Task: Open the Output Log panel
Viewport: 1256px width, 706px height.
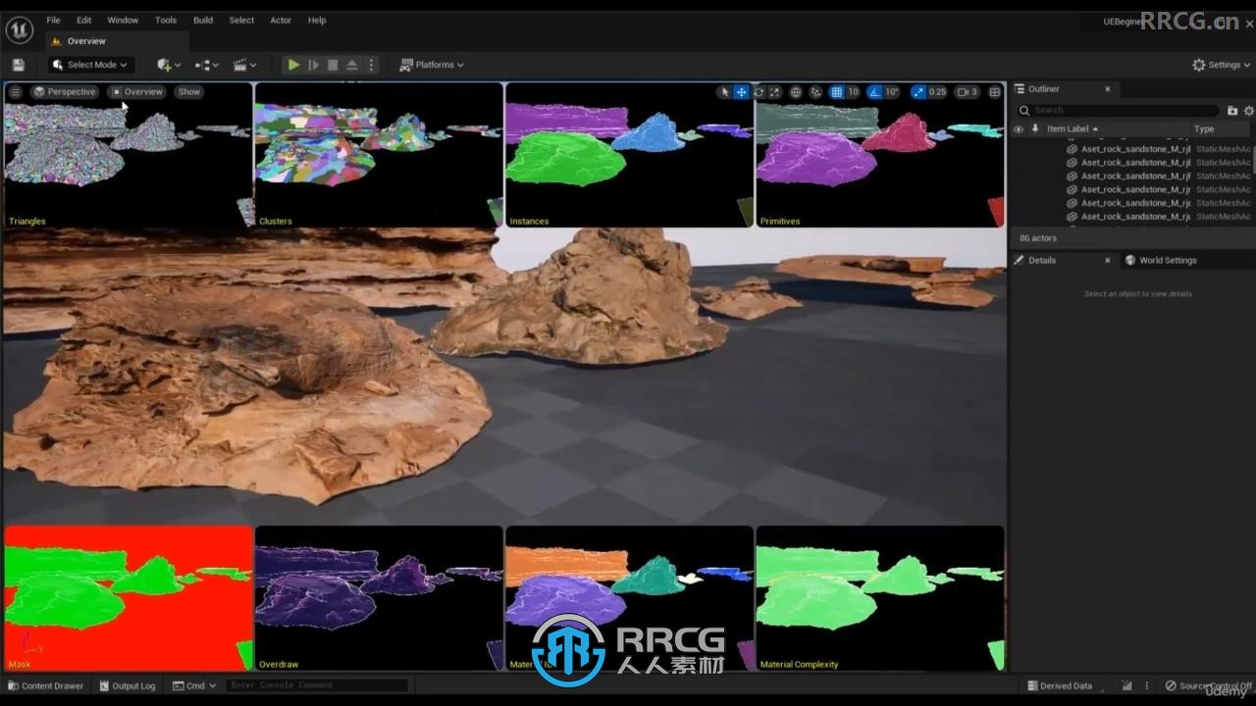Action: [127, 685]
